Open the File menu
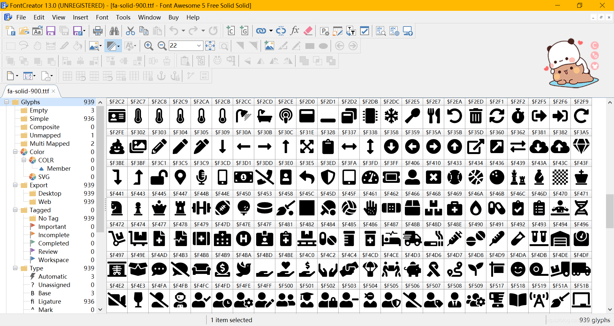Screen dimensions: 614x326 click(x=21, y=17)
